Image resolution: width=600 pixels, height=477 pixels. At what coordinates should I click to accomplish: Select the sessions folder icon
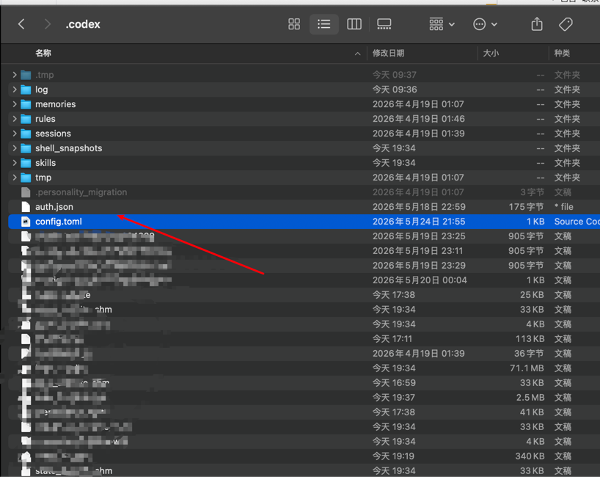click(x=26, y=134)
